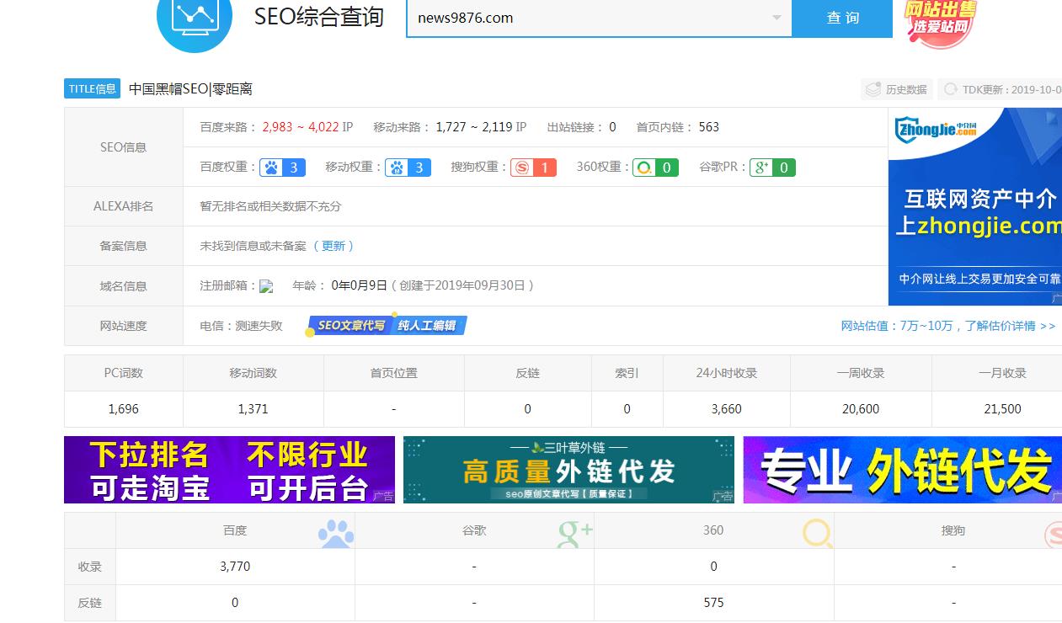The width and height of the screenshot is (1062, 623).
Task: Click the 历史数据 stack icon
Action: 873,89
